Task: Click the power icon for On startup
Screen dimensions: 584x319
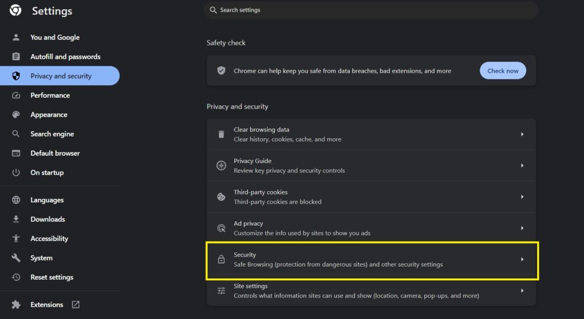Action: (x=15, y=172)
